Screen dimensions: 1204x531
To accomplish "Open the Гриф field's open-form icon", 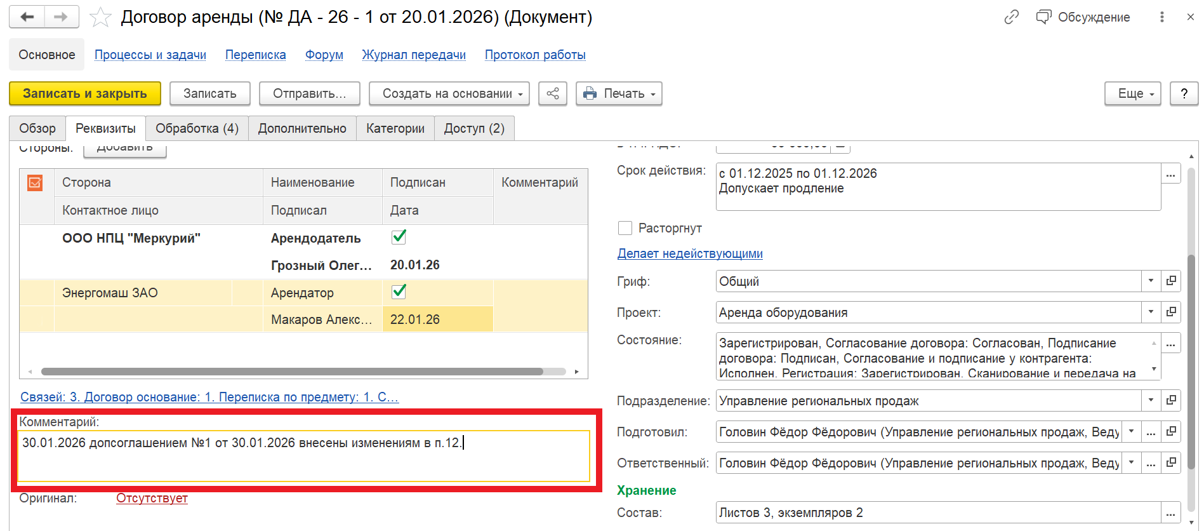I will [1171, 281].
